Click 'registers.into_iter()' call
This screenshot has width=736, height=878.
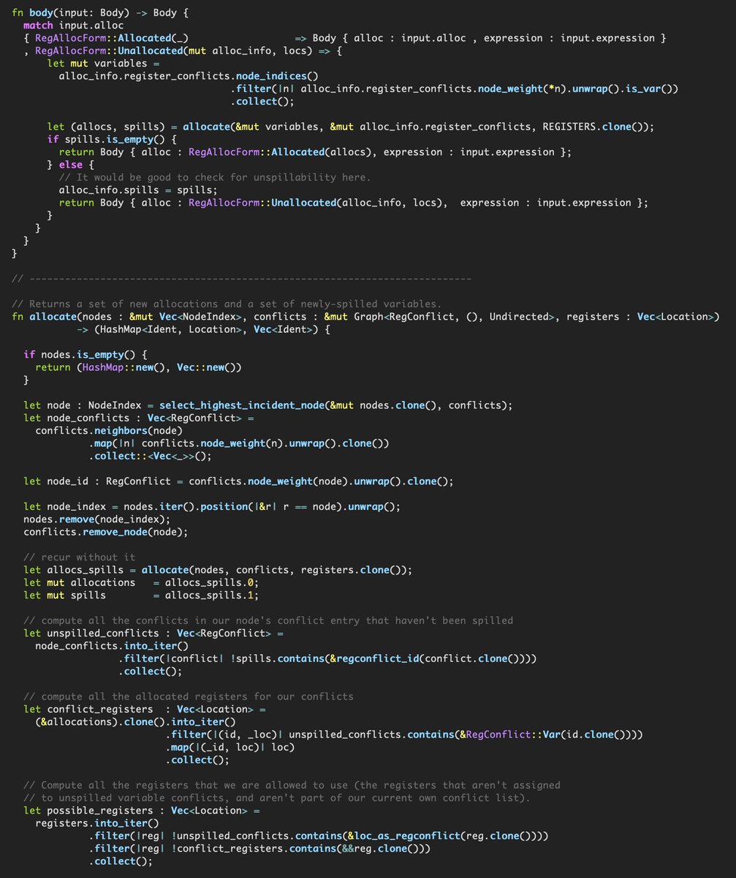(97, 823)
